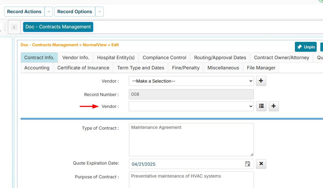This screenshot has width=323, height=188.
Task: Expand the Record Actions dropdown arrow
Action: (49, 12)
